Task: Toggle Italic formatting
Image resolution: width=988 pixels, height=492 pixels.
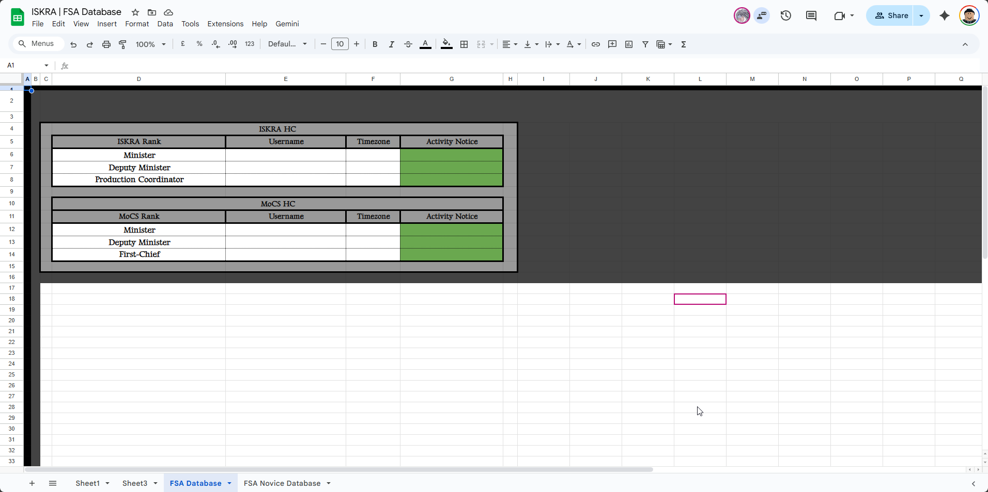Action: [392, 44]
